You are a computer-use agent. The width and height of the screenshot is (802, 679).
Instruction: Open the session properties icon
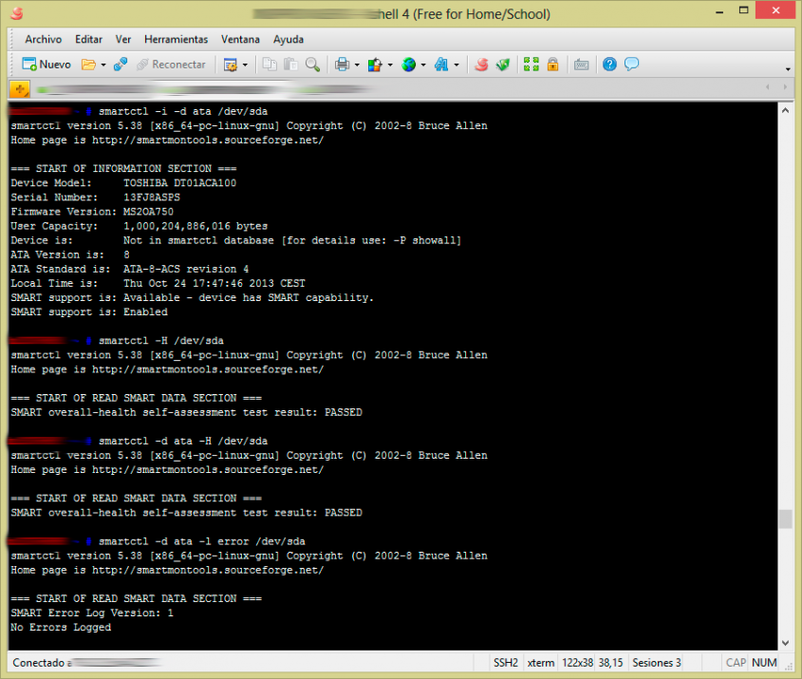click(231, 65)
